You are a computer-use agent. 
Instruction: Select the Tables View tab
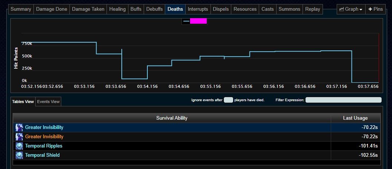pos(23,102)
